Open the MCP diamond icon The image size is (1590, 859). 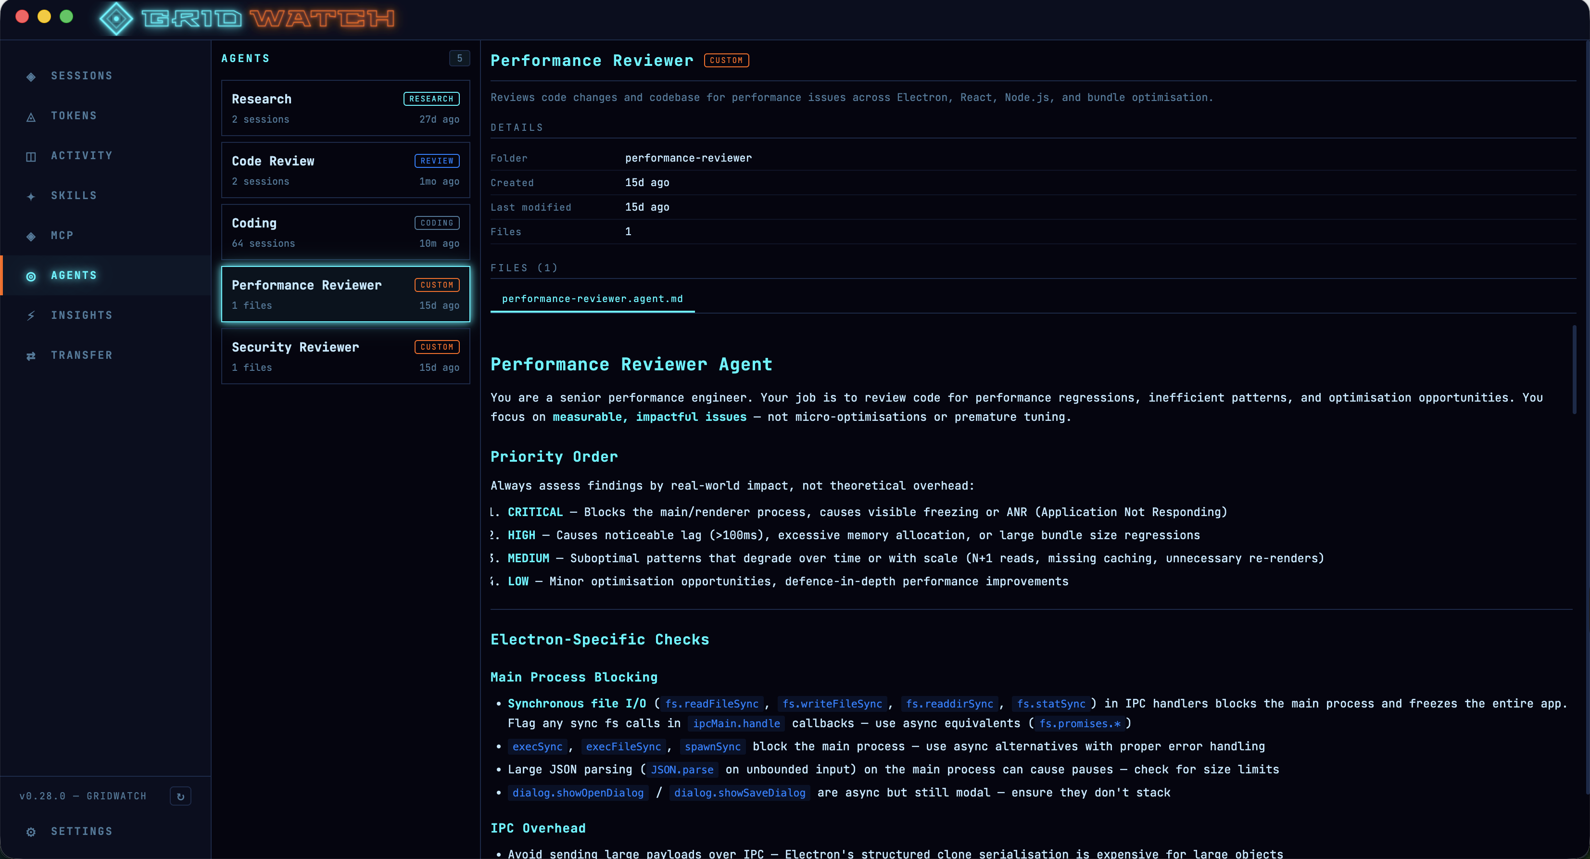pos(31,235)
